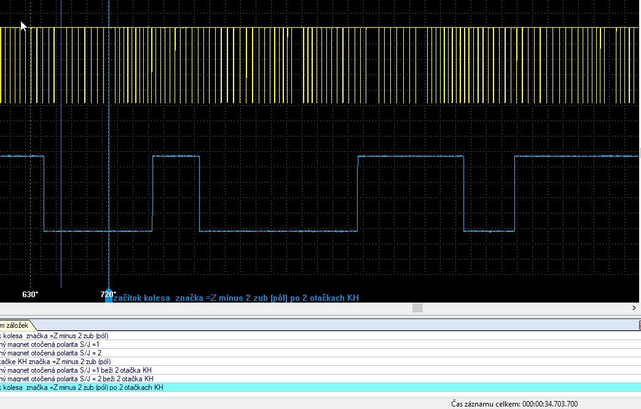The width and height of the screenshot is (641, 409).
Task: Select bookmark row ending 'polarita S/J = 2'
Action: (x=321, y=353)
